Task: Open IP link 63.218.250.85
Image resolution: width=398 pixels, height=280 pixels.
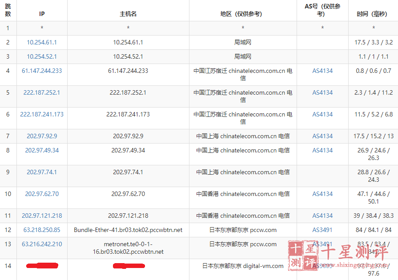Action: pyautogui.click(x=42, y=230)
